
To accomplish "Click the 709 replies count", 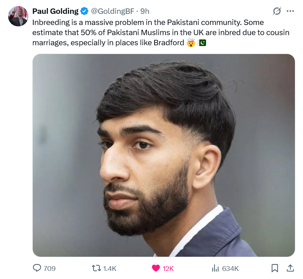I will pos(49,269).
